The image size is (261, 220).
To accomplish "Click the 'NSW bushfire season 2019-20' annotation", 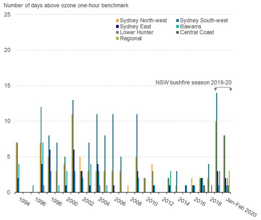I will pyautogui.click(x=194, y=83).
